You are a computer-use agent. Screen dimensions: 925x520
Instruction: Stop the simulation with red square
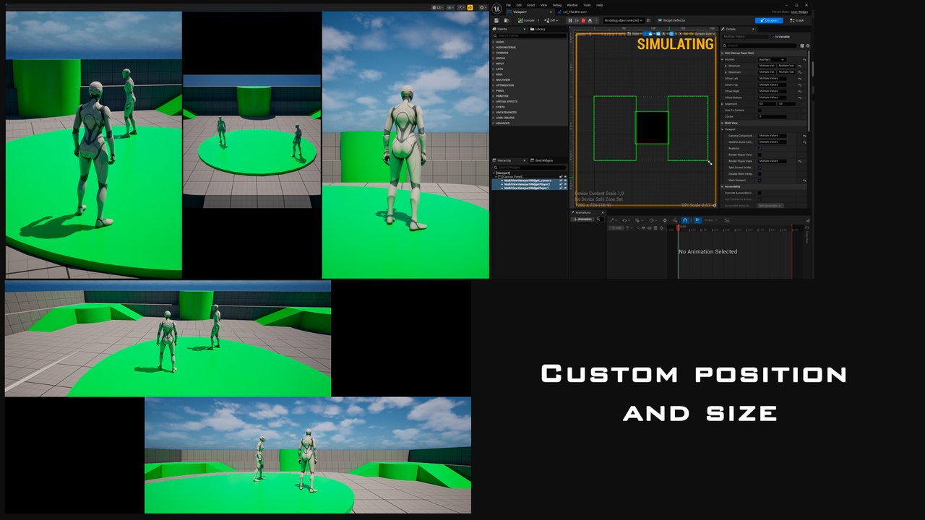[x=583, y=20]
